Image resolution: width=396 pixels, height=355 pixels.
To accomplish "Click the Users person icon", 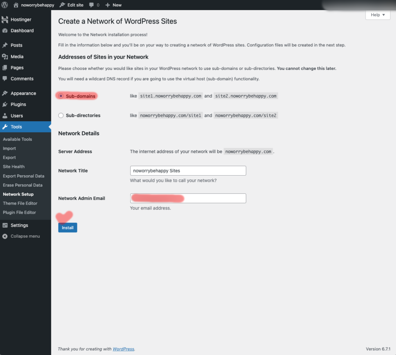I will [5, 116].
